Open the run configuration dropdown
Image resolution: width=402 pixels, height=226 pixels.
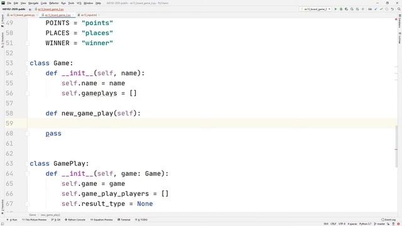tap(315, 9)
